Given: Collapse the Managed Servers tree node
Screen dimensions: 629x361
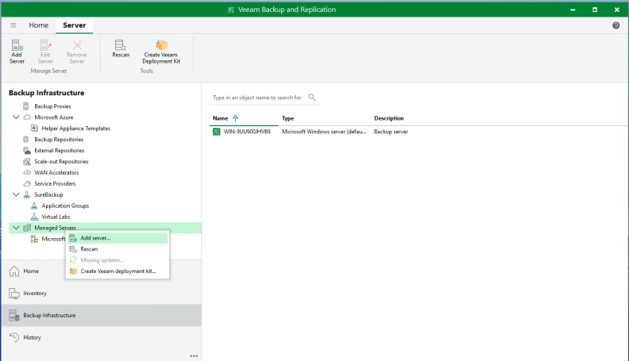Looking at the screenshot, I should [17, 228].
